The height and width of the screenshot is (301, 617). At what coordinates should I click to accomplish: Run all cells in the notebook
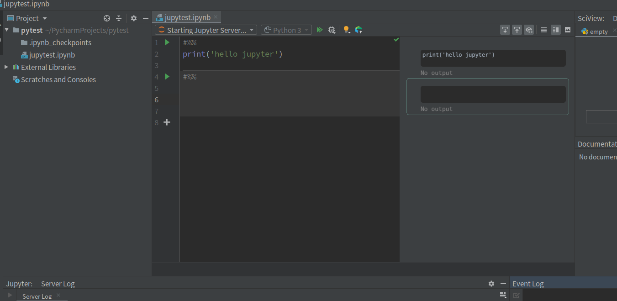coord(319,30)
